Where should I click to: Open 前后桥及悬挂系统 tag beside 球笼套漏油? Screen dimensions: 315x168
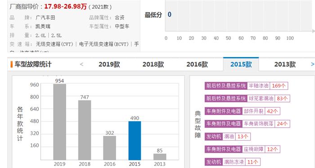[x=226, y=98]
